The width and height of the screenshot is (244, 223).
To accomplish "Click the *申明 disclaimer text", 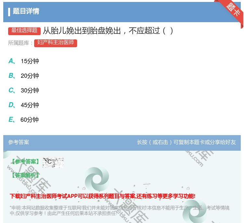I will 119,211.
